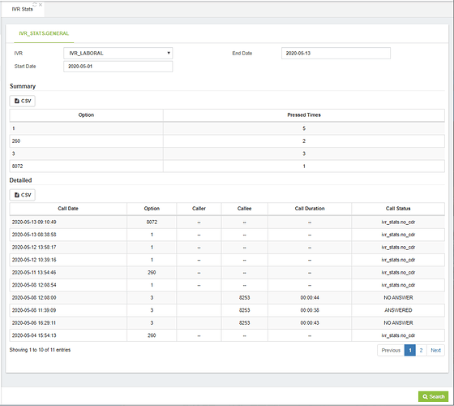This screenshot has width=454, height=406.
Task: Sort by Call Status column header
Action: [x=398, y=209]
